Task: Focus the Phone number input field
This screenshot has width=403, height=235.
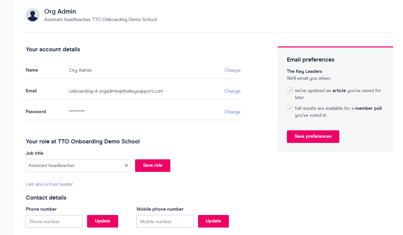Action: [x=54, y=221]
